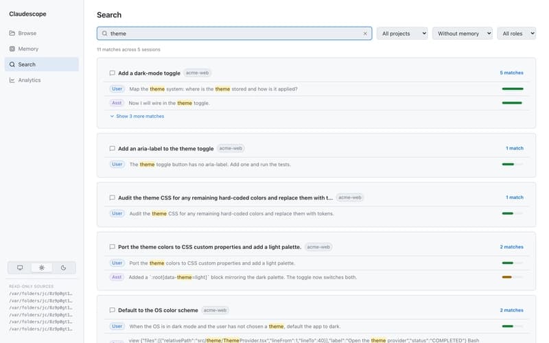Open the Analytics section in sidebar
The width and height of the screenshot is (549, 343).
tap(41, 80)
